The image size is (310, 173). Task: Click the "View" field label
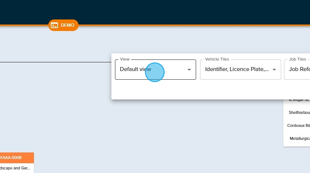pos(125,59)
